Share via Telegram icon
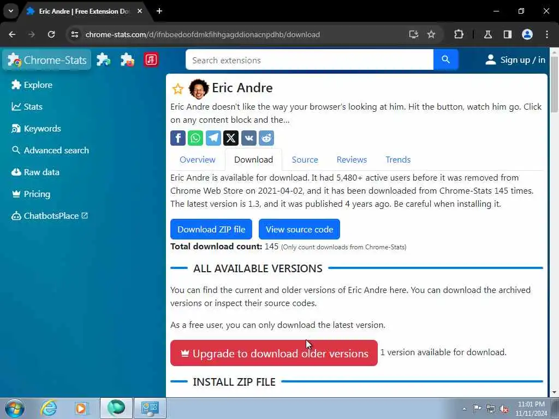 click(x=213, y=138)
